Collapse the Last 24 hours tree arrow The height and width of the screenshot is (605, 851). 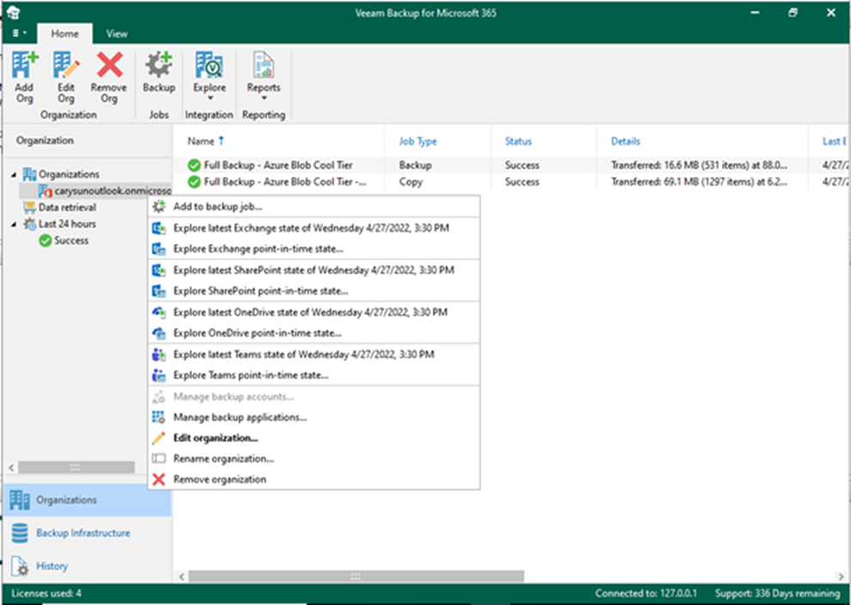14,224
